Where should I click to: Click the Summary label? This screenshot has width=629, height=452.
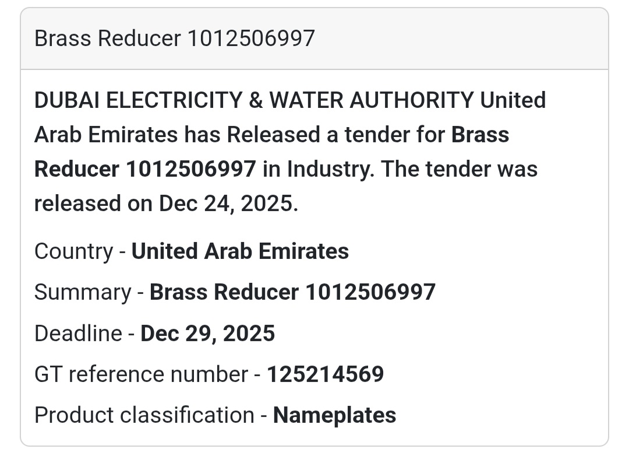click(x=83, y=292)
